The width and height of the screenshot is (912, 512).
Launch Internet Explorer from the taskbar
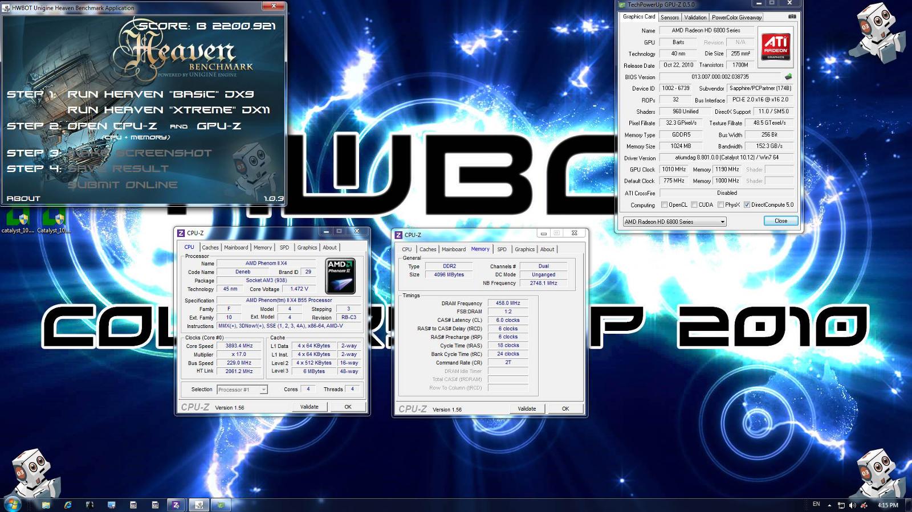click(68, 505)
